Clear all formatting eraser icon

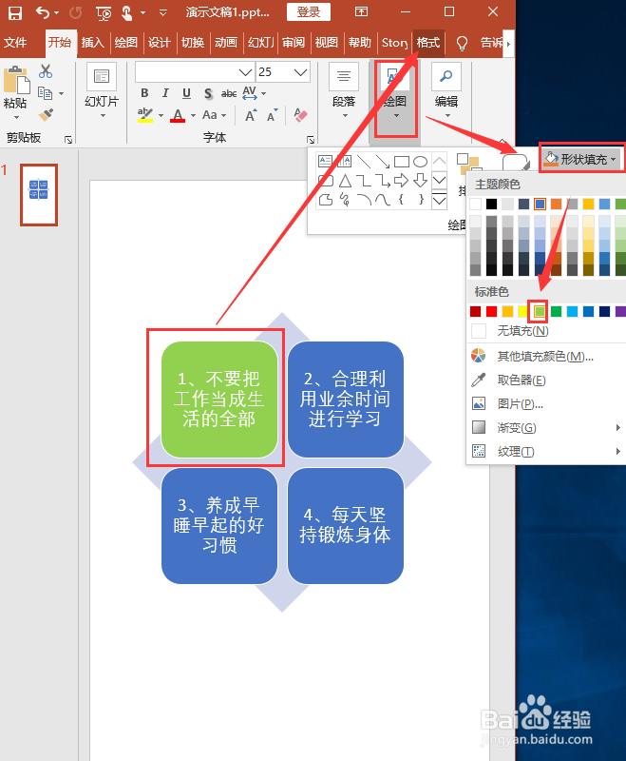pos(300,115)
